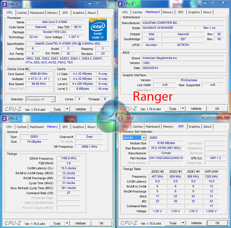This screenshot has height=228, width=231.
Task: Switch to CPU tab in the Memory window
Action: (9, 127)
